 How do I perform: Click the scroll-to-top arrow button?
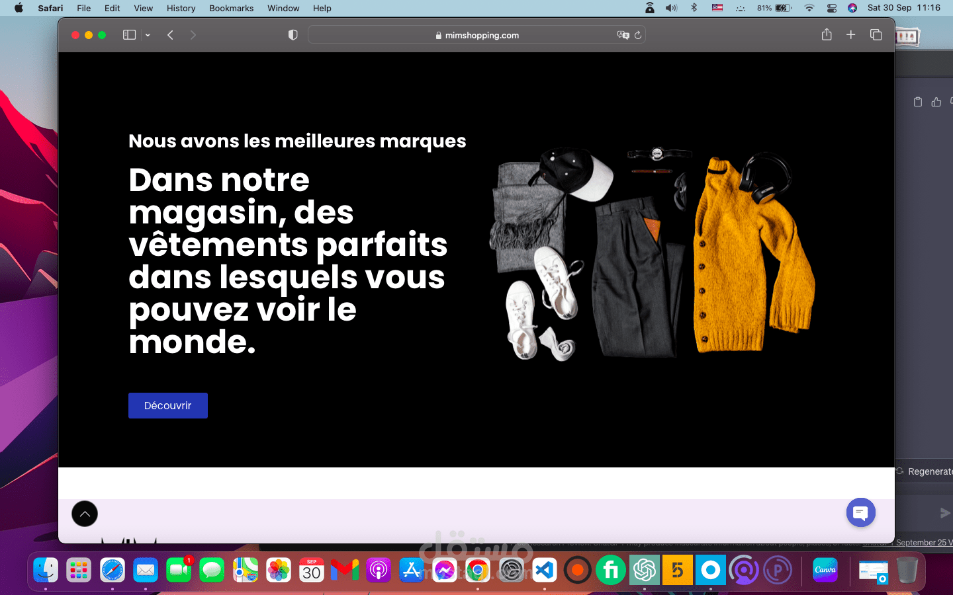tap(85, 514)
